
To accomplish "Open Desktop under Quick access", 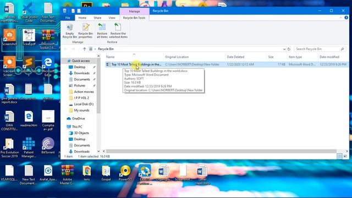I will coord(79,67).
